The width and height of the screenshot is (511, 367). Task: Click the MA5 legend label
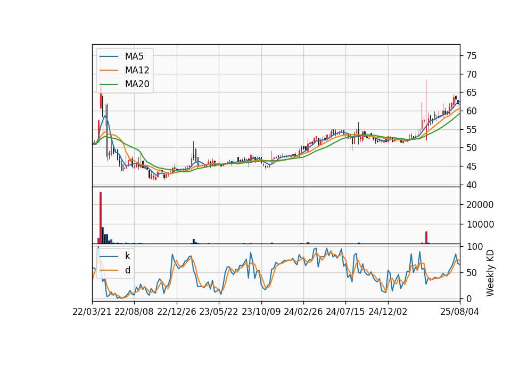click(x=134, y=56)
